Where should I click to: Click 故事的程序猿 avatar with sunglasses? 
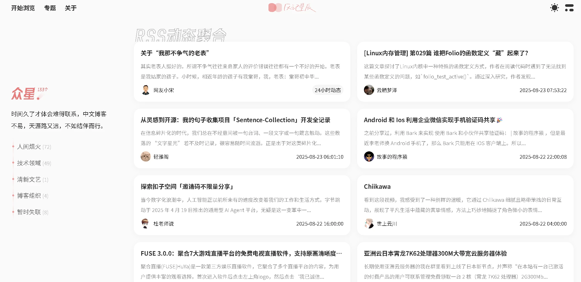[x=369, y=157]
